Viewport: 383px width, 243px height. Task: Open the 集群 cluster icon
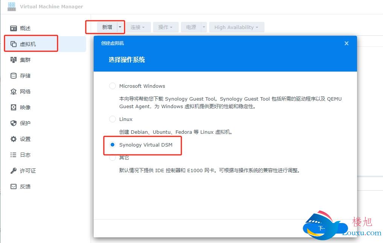[14, 60]
